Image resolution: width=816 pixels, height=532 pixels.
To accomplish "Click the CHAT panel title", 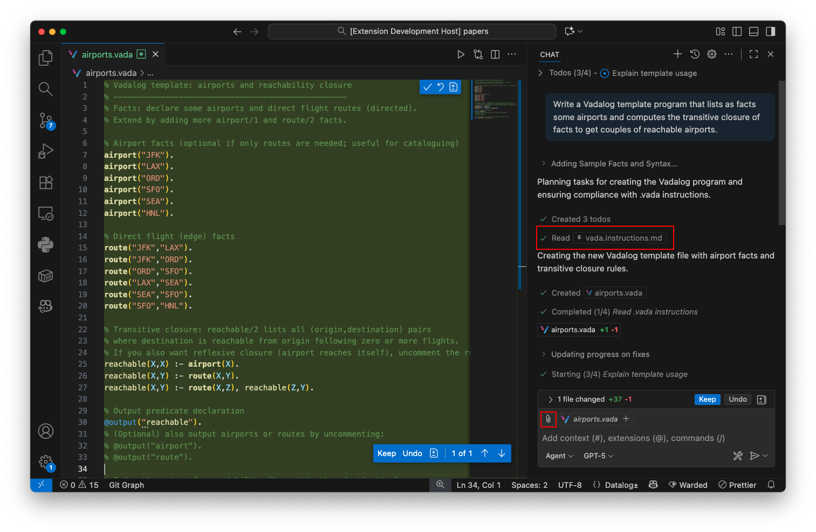I will (550, 54).
